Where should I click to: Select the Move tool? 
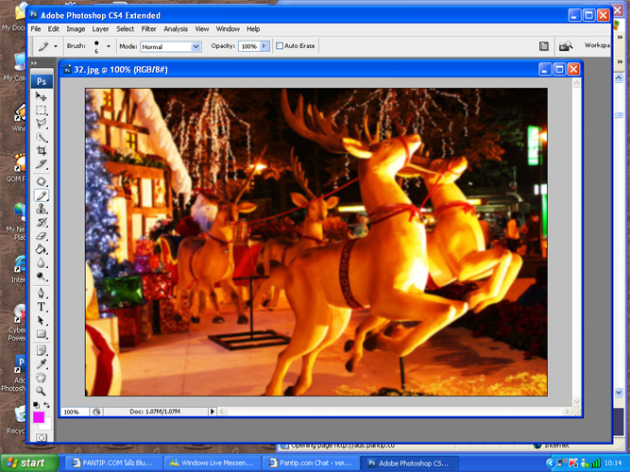[41, 96]
